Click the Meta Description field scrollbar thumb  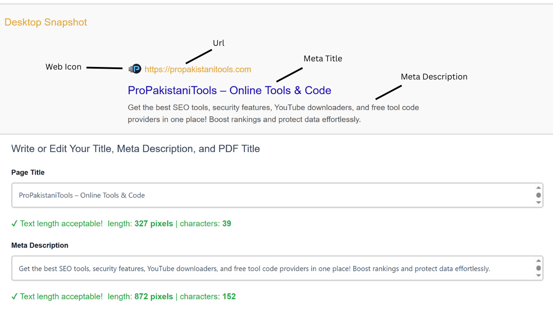pyautogui.click(x=538, y=268)
